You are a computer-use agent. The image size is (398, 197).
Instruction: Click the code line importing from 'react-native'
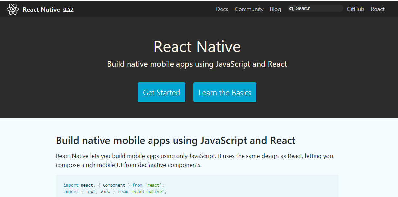coord(115,192)
